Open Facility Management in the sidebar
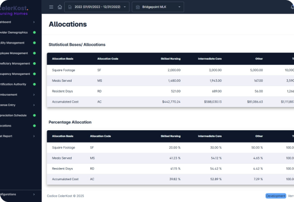 coord(12,43)
